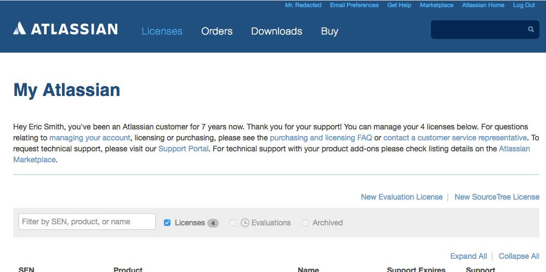Toggle the Evaluations checkbox
Image resolution: width=546 pixels, height=272 pixels.
pos(233,223)
